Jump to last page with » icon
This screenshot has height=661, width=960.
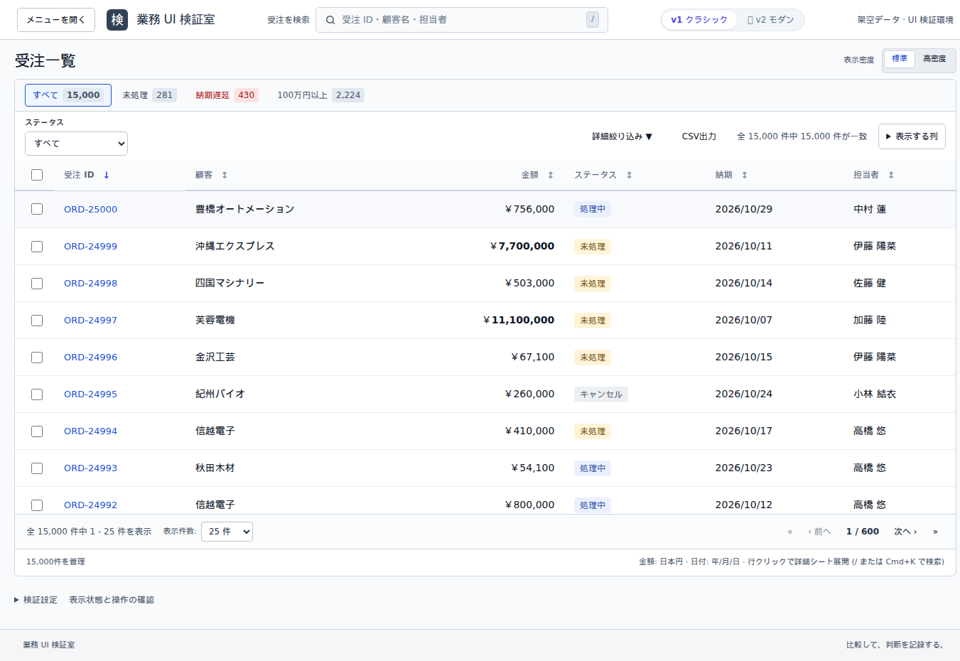935,532
